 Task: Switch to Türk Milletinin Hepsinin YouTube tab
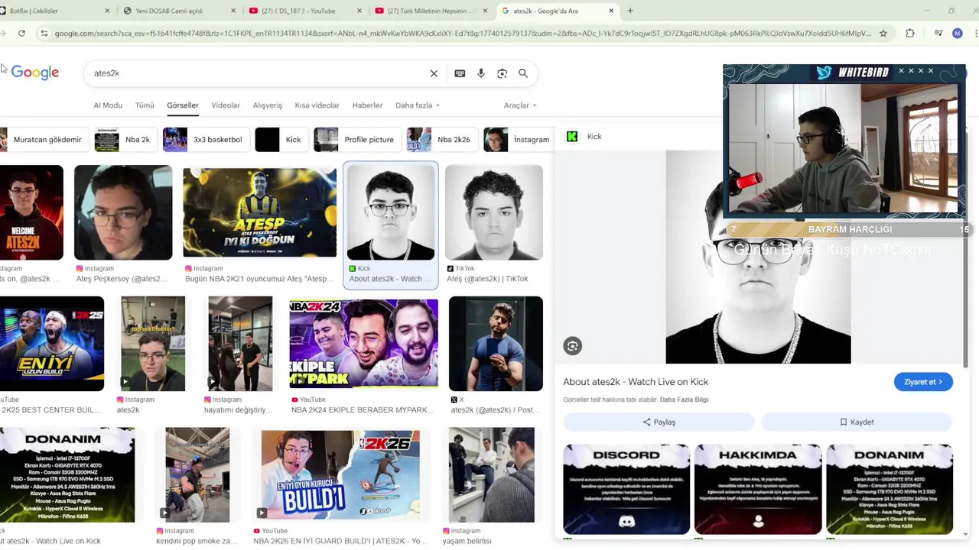(x=430, y=11)
